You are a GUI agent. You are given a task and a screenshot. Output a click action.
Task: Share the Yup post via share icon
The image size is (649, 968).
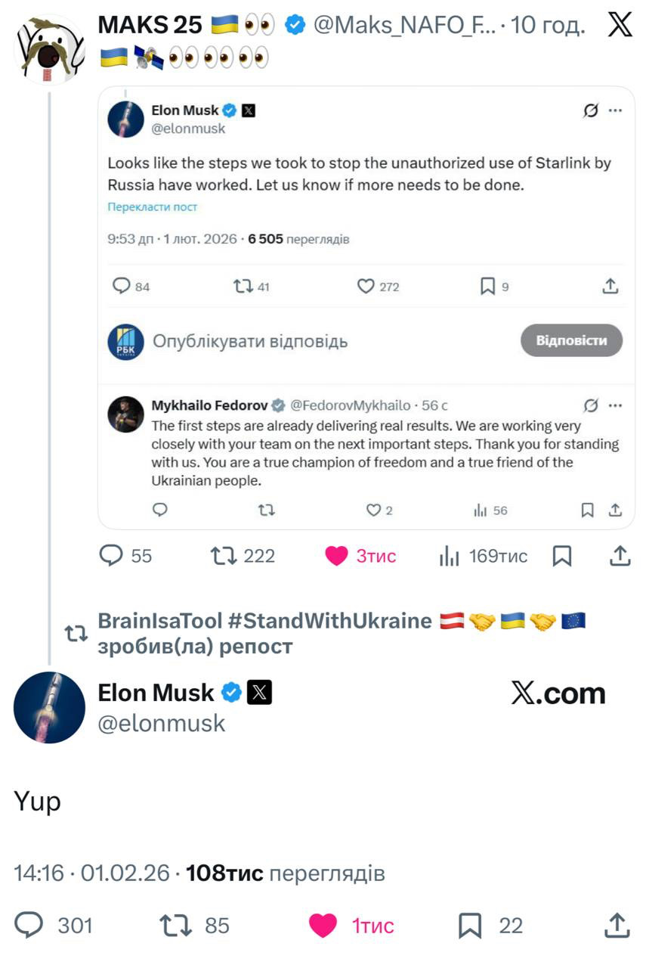click(x=617, y=924)
